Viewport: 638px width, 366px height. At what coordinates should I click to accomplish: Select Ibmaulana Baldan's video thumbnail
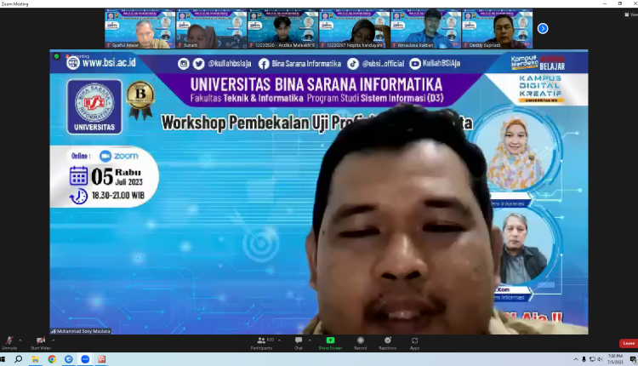click(425, 28)
